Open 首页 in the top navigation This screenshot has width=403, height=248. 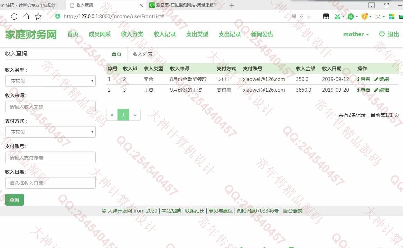point(73,34)
